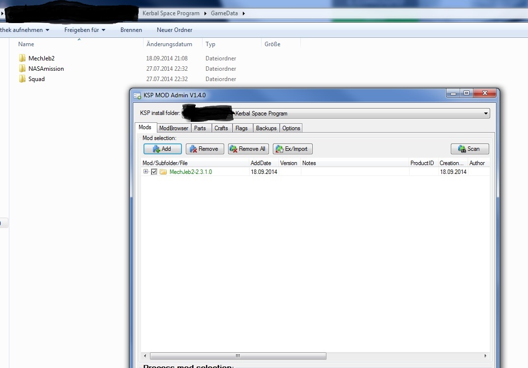Open the Freigeben für dropdown menu

85,30
